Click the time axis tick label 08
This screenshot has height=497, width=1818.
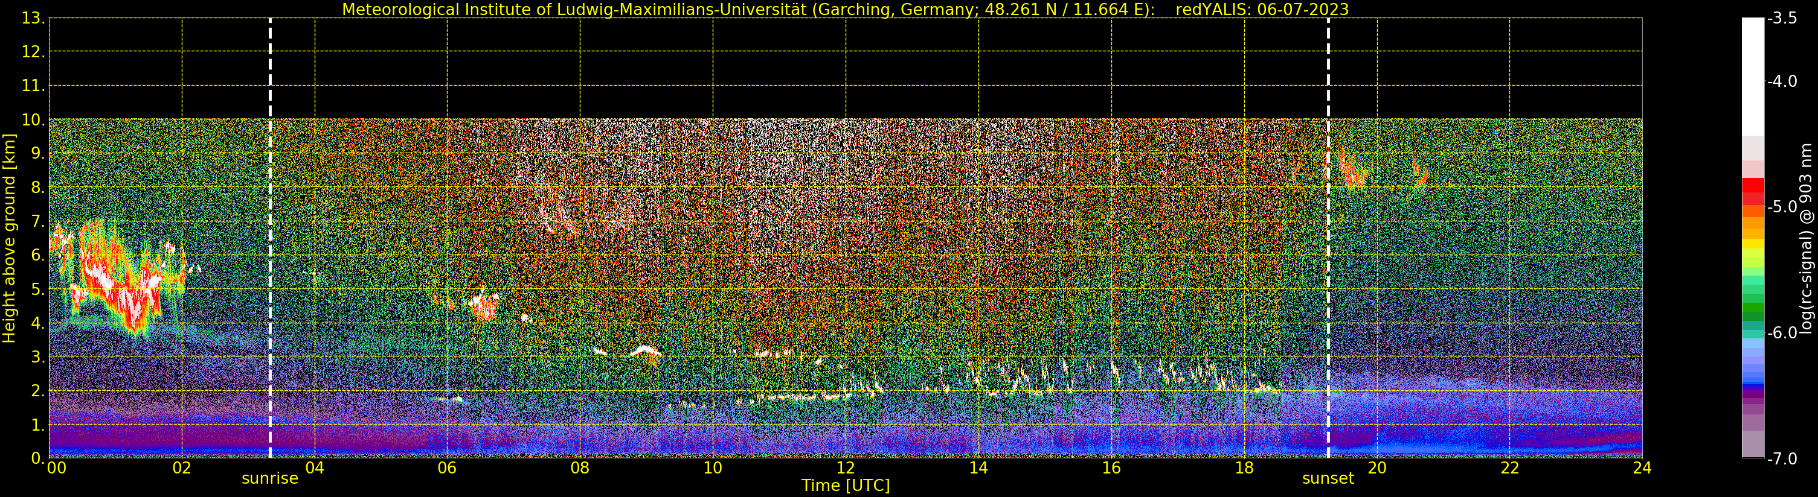pos(580,468)
